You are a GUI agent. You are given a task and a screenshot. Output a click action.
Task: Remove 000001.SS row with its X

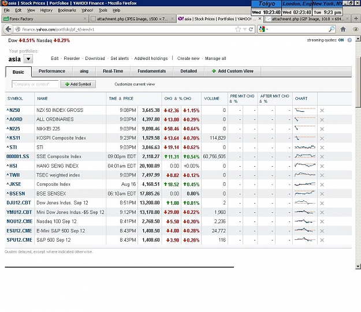pyautogui.click(x=322, y=156)
